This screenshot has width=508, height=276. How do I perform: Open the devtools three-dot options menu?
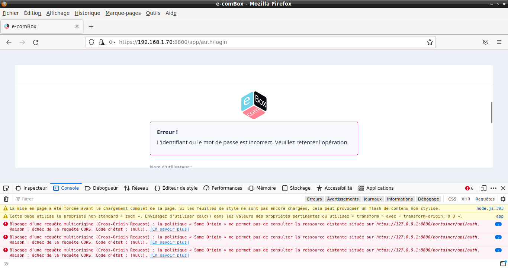coord(493,188)
